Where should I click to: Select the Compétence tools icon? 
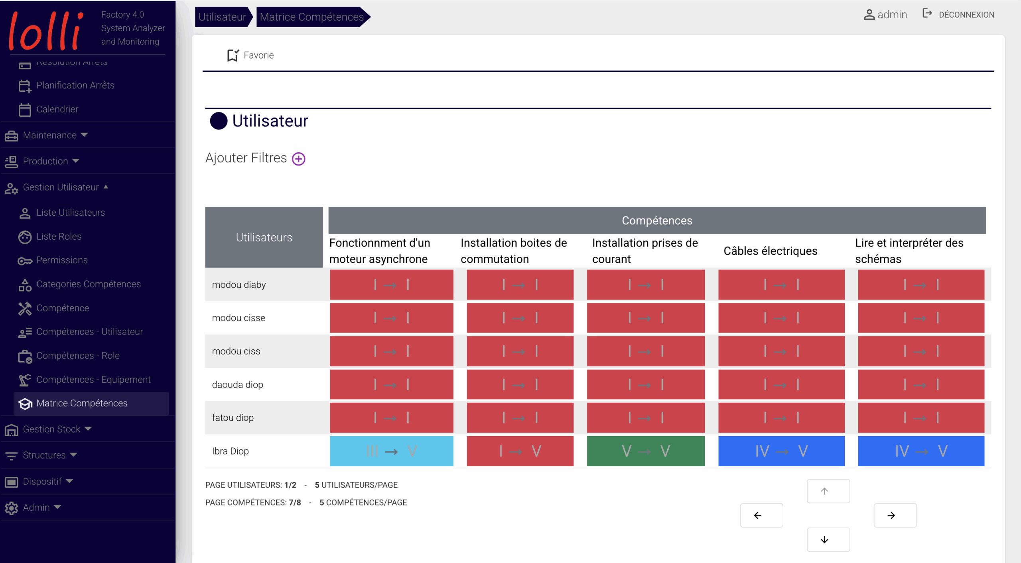pos(25,308)
